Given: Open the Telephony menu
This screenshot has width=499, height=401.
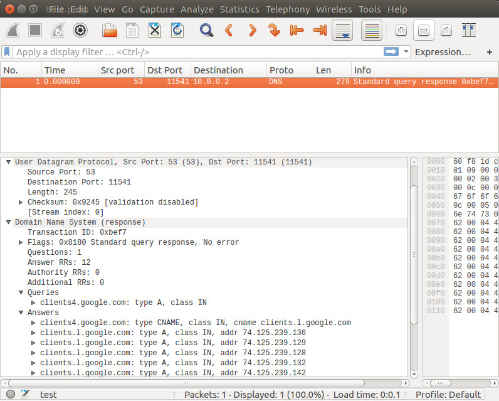Looking at the screenshot, I should click(x=287, y=9).
